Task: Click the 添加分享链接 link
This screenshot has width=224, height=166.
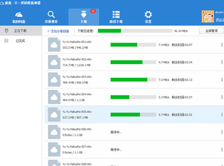Action: coord(58,31)
